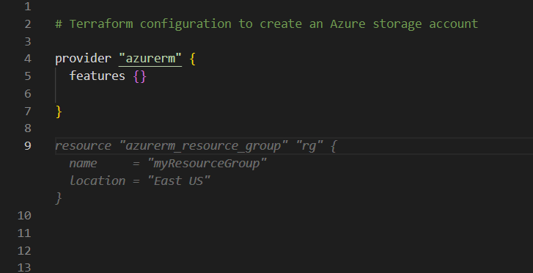Click suggested "East US" value
533x273 pixels.
coord(178,181)
